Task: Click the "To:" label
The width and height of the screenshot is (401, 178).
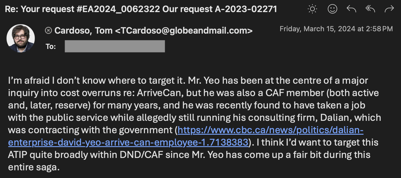Action: coord(51,47)
